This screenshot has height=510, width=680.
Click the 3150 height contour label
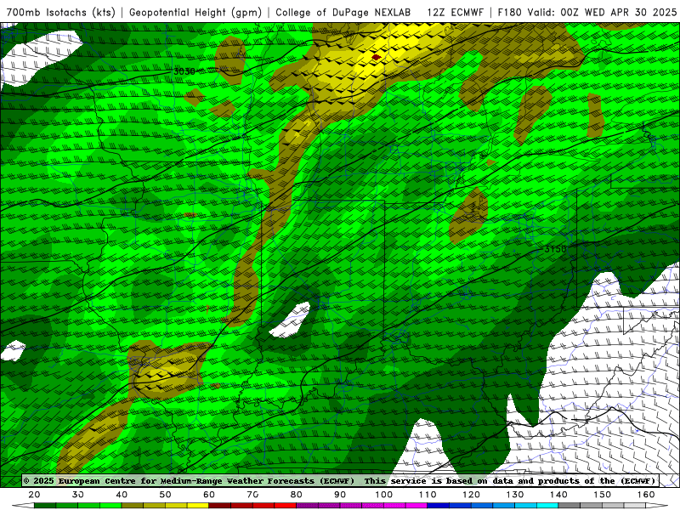[x=555, y=249]
